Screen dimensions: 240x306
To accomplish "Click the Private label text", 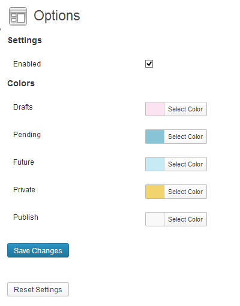I will 24,190.
